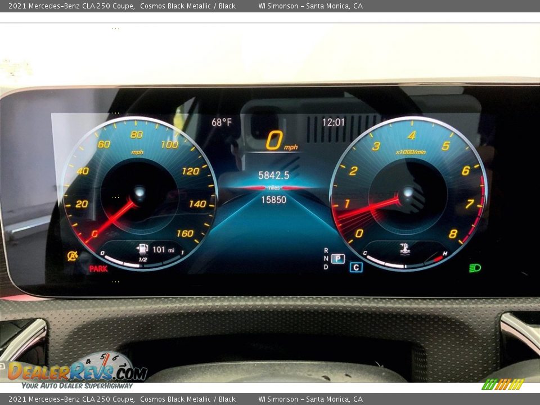Tap the 12:01 clock display
This screenshot has height=405, width=540.
tap(333, 122)
